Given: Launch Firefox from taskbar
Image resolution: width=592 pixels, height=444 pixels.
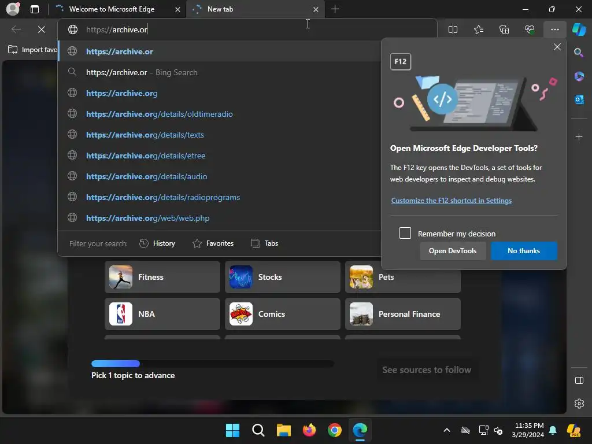Looking at the screenshot, I should click(309, 430).
